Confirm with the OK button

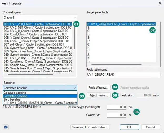(x=129, y=127)
